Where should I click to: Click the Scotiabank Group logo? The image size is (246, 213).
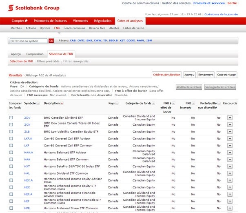(x=33, y=8)
